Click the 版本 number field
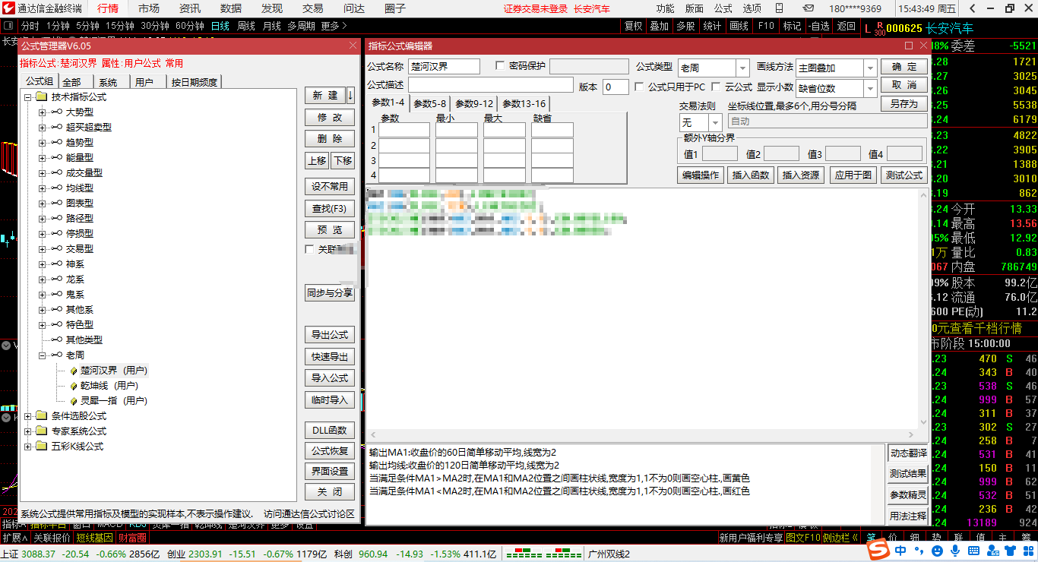This screenshot has width=1038, height=562. [616, 87]
